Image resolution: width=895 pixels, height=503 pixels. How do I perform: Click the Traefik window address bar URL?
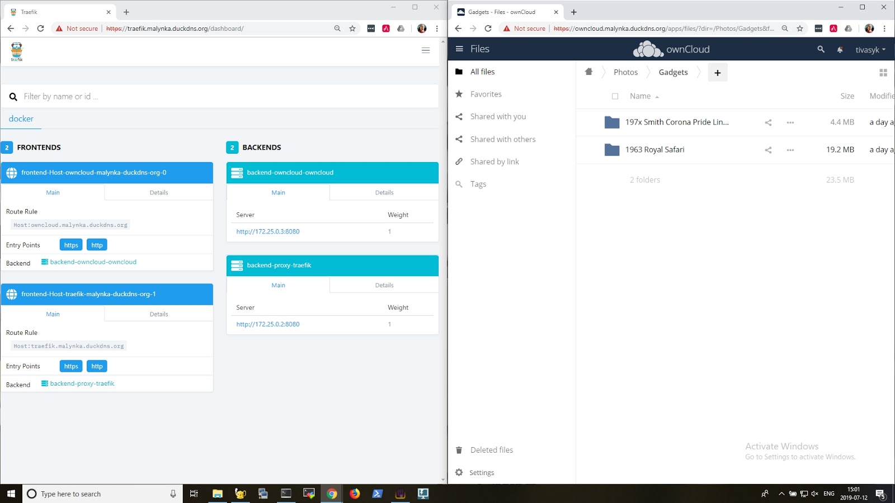click(175, 29)
